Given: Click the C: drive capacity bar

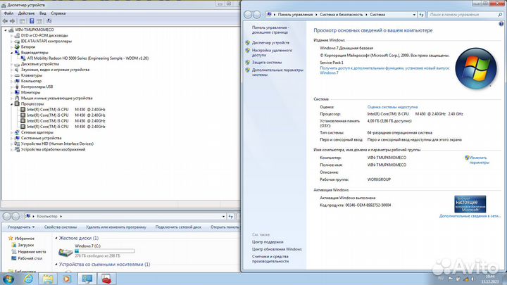Looking at the screenshot, I should point(105,251).
